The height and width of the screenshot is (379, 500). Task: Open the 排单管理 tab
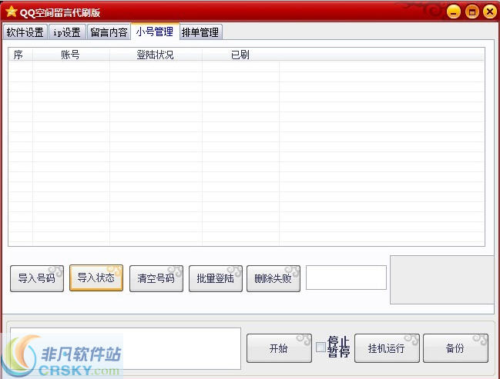pos(200,32)
